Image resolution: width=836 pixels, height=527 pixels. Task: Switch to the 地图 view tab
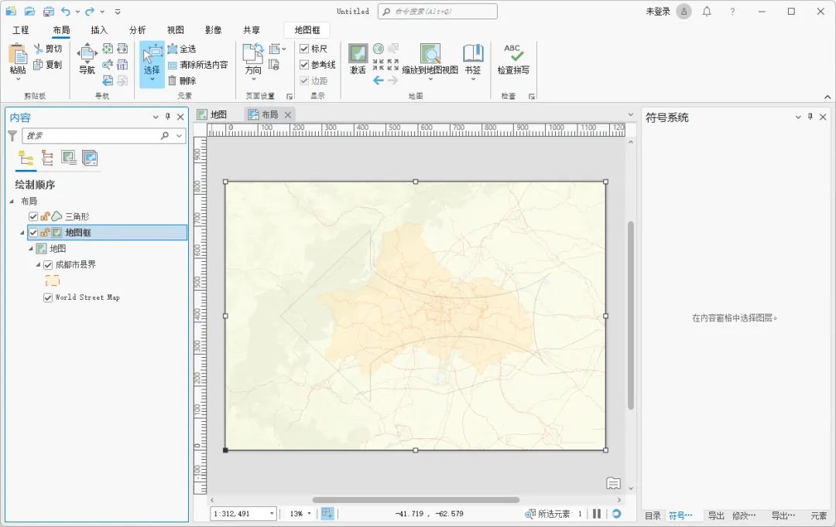(x=213, y=114)
